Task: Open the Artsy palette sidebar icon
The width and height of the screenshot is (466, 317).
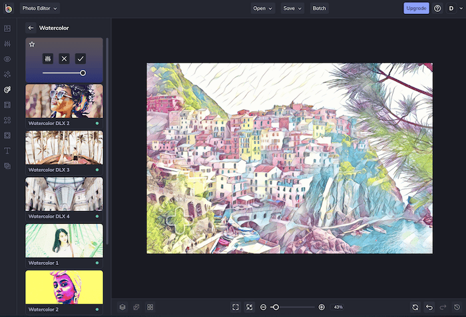Action: coord(7,89)
